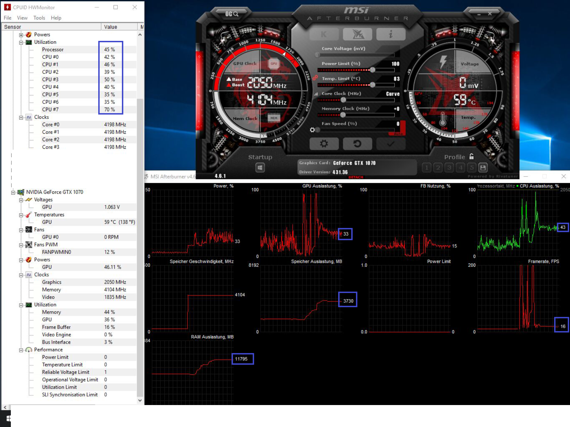Toggle the Windows startup button

coord(260,168)
